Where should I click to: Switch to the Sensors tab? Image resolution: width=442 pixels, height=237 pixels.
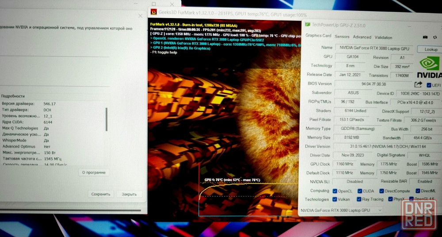pos(342,37)
